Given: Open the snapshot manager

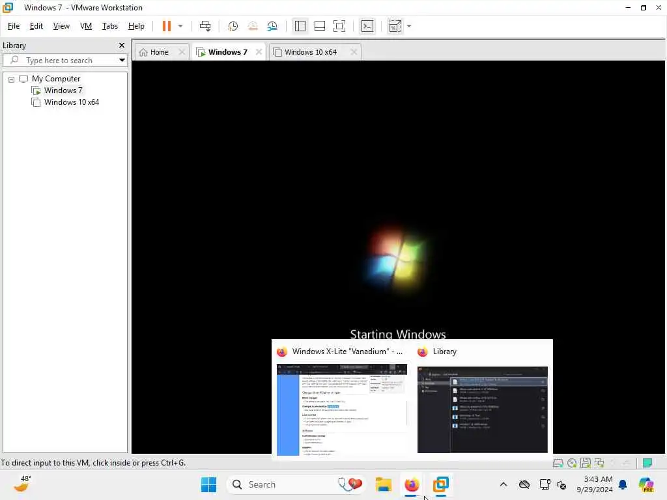Looking at the screenshot, I should 272,26.
